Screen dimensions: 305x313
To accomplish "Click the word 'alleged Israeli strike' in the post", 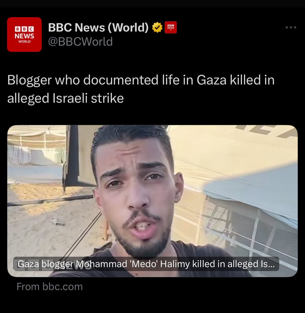I will click(65, 98).
